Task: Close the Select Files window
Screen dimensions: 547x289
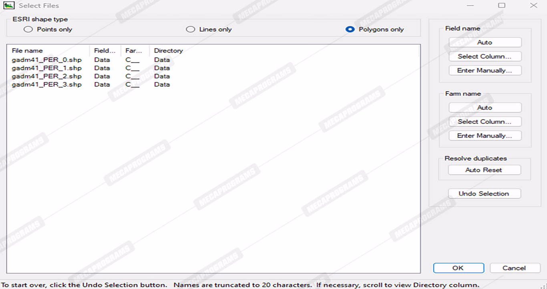Action: [533, 6]
